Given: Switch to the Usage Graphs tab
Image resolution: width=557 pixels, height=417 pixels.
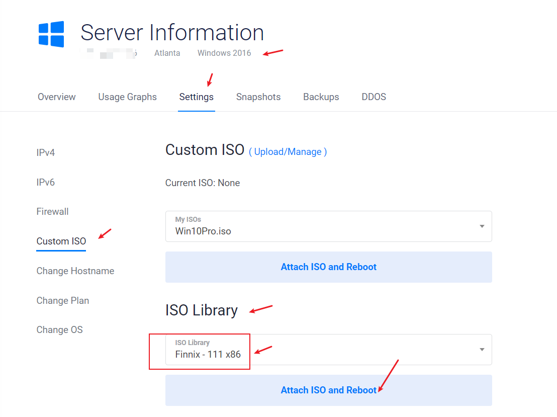Looking at the screenshot, I should click(x=127, y=97).
